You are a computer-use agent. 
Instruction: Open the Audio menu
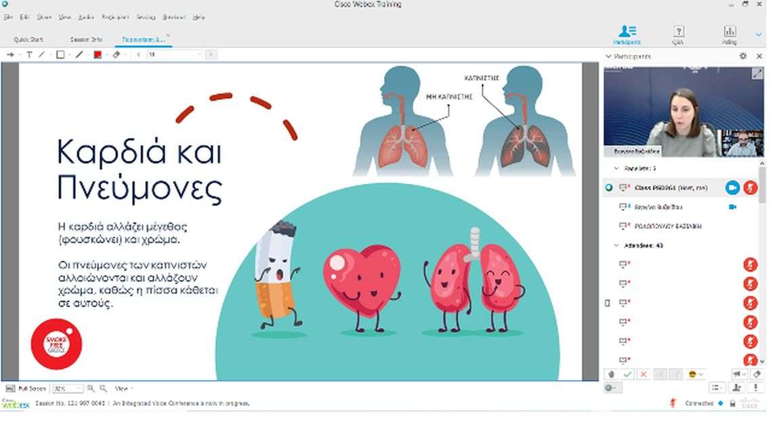click(86, 17)
